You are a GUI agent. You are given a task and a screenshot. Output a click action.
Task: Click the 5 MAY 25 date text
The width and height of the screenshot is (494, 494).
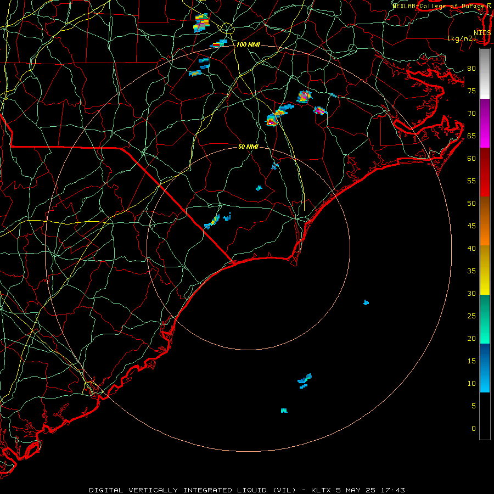point(356,490)
